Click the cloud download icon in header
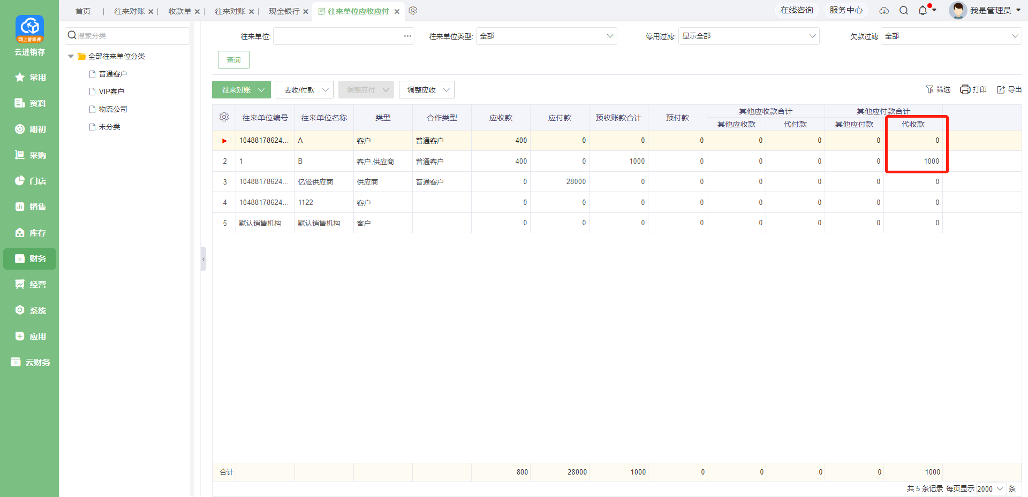The image size is (1028, 497). pyautogui.click(x=884, y=11)
